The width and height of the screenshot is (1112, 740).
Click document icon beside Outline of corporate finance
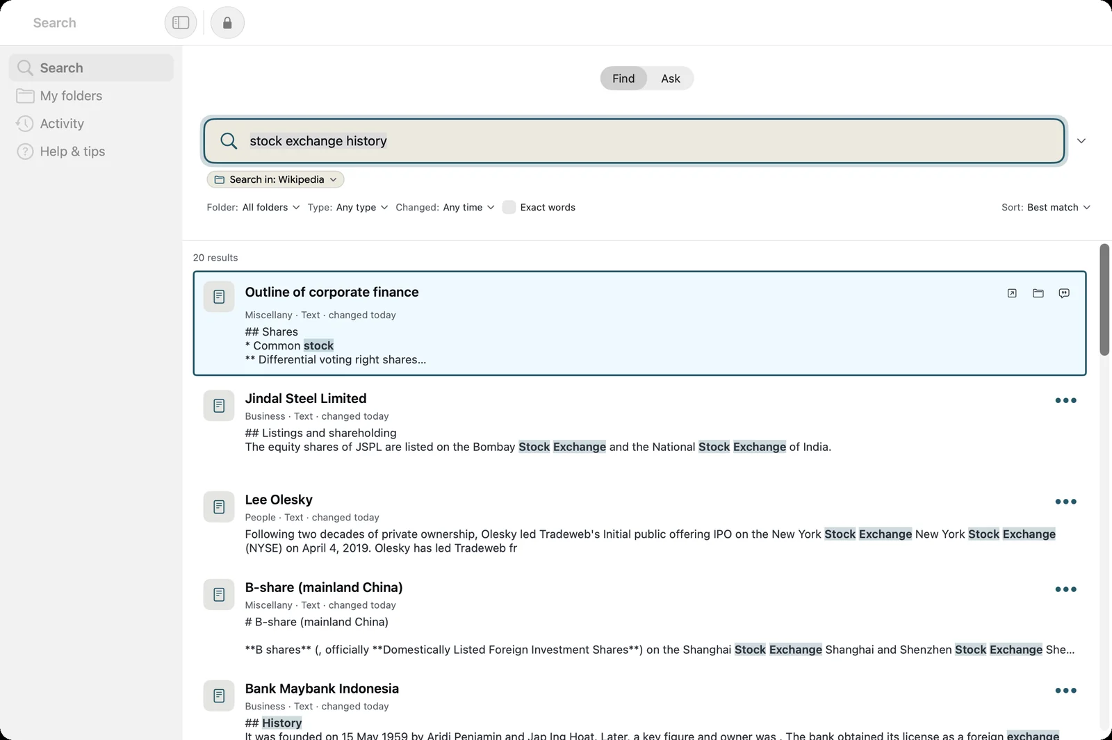[219, 297]
